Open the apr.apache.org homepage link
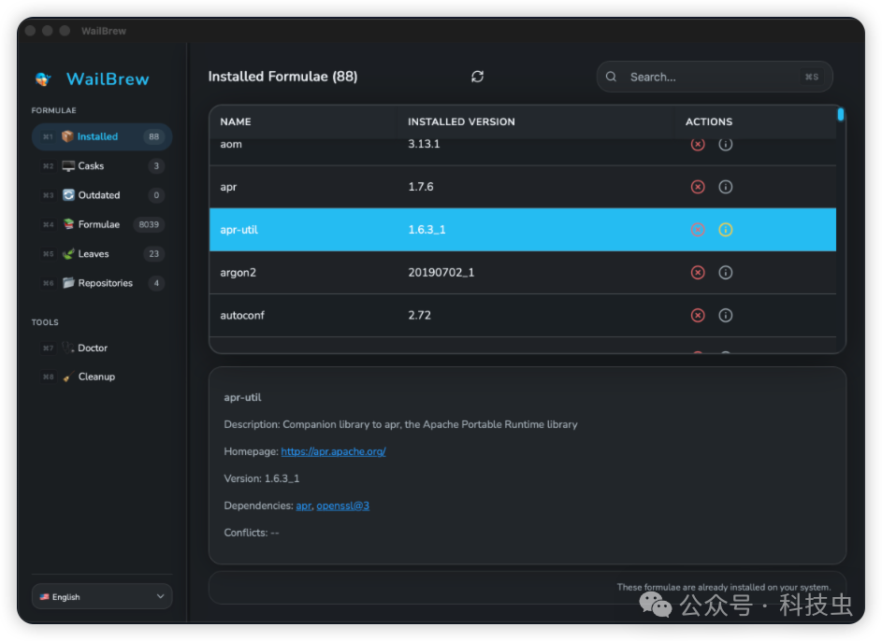This screenshot has height=641, width=882. click(x=333, y=451)
